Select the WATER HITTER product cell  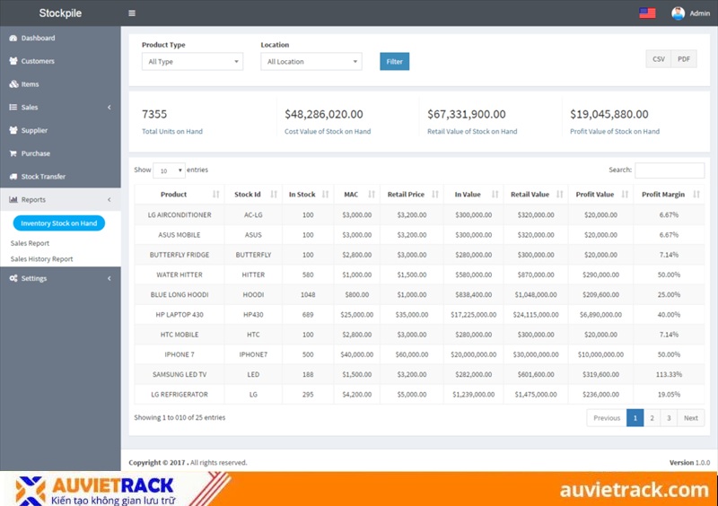coord(179,275)
